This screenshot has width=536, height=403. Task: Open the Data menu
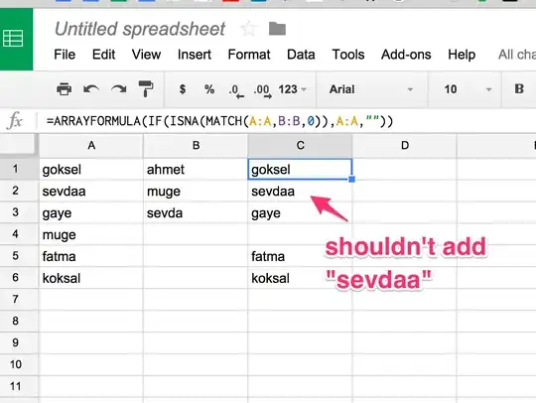[x=301, y=55]
